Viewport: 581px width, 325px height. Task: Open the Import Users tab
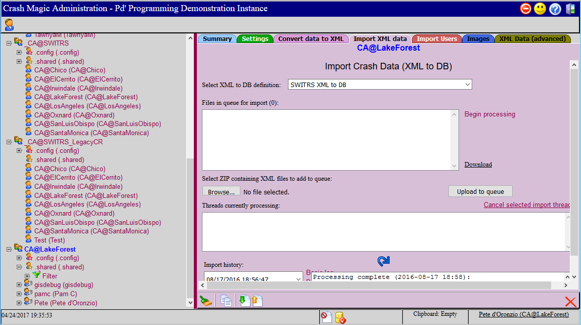click(437, 38)
